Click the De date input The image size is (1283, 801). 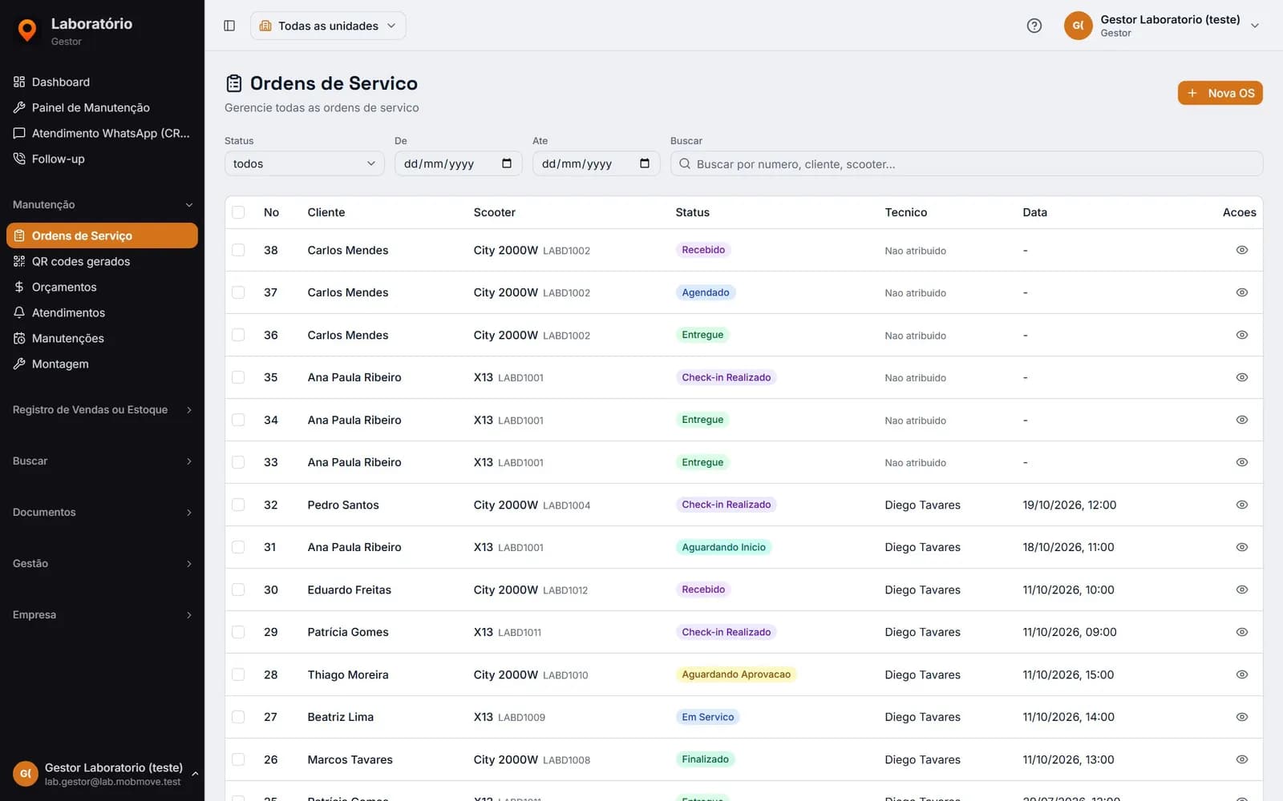458,163
